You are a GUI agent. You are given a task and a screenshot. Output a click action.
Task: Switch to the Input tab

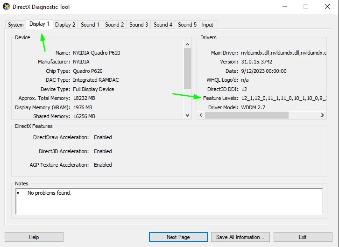[207, 25]
